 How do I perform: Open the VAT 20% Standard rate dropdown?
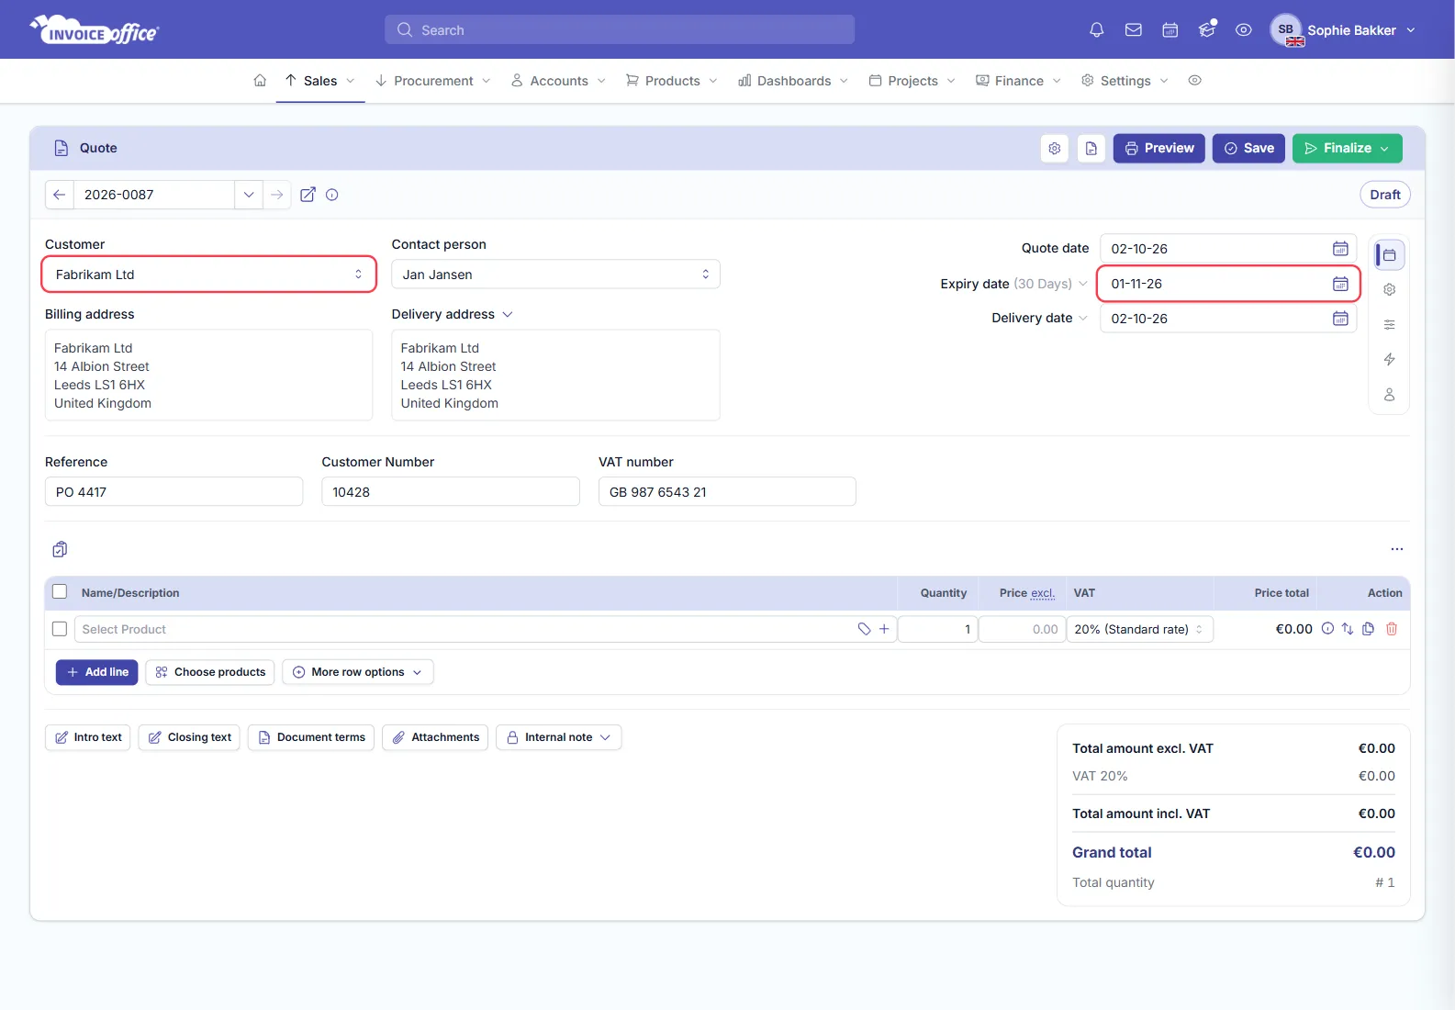1139,629
